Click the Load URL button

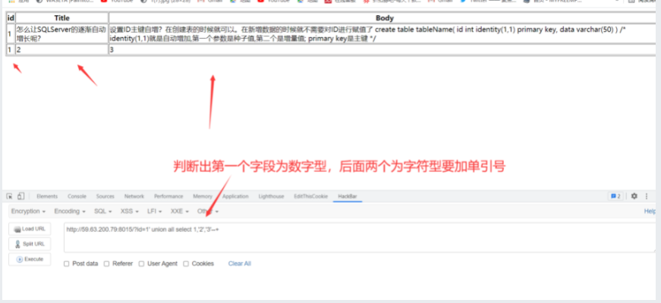pos(30,229)
